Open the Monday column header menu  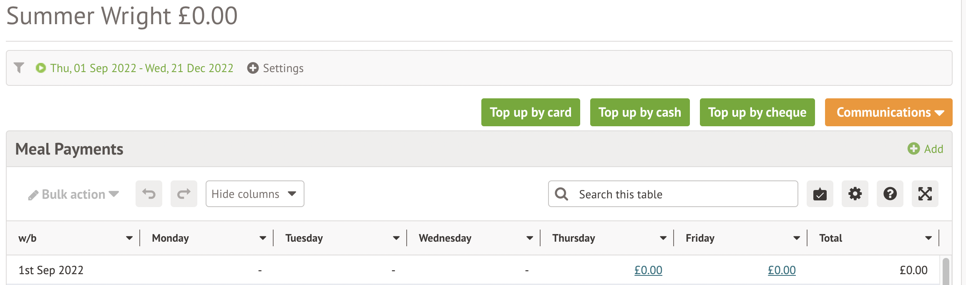pyautogui.click(x=263, y=238)
